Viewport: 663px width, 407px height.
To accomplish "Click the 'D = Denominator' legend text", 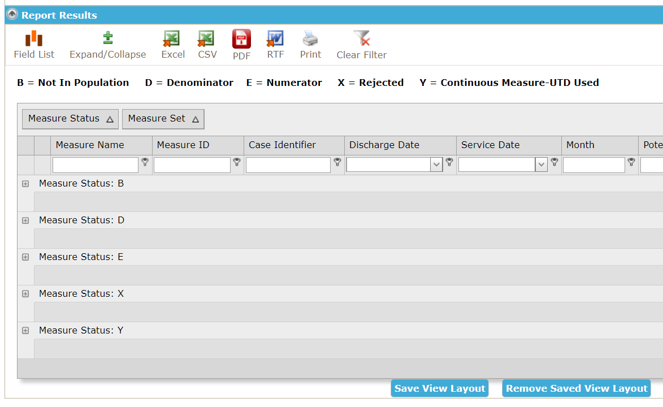I will (x=189, y=83).
